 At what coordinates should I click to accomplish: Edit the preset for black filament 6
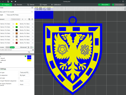(33, 30)
